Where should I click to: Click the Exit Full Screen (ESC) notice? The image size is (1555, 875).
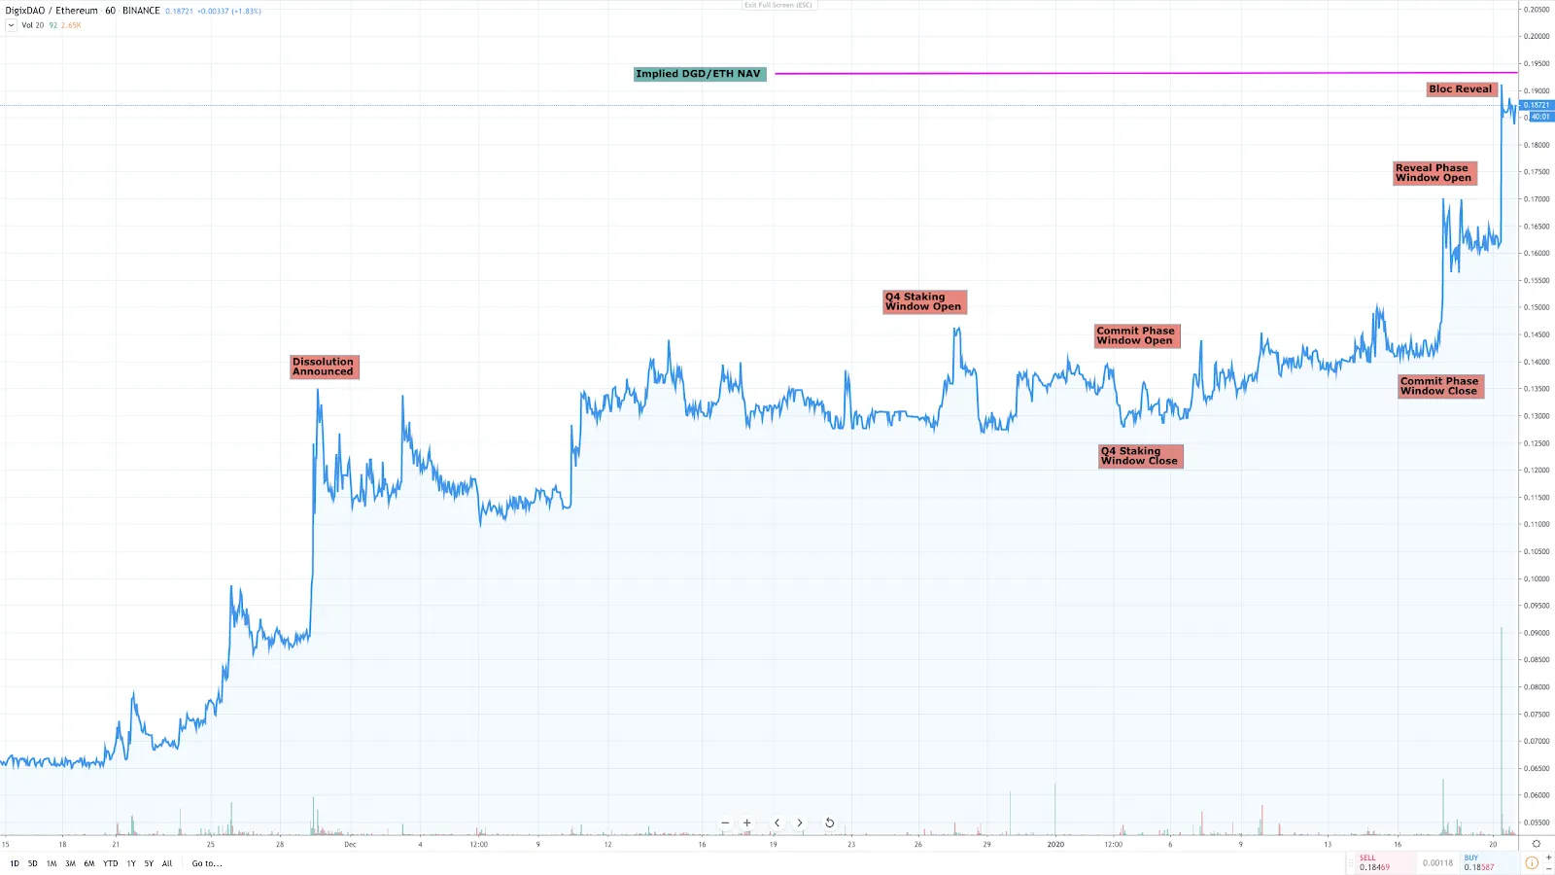[x=778, y=5]
